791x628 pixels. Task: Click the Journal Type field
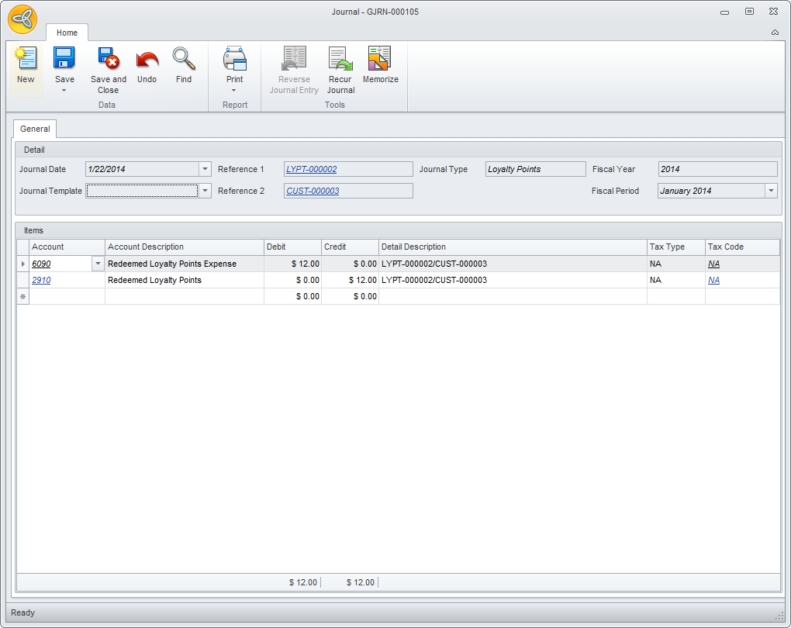[536, 169]
